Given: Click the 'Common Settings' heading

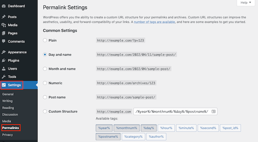Looking at the screenshot, I should click(60, 31).
